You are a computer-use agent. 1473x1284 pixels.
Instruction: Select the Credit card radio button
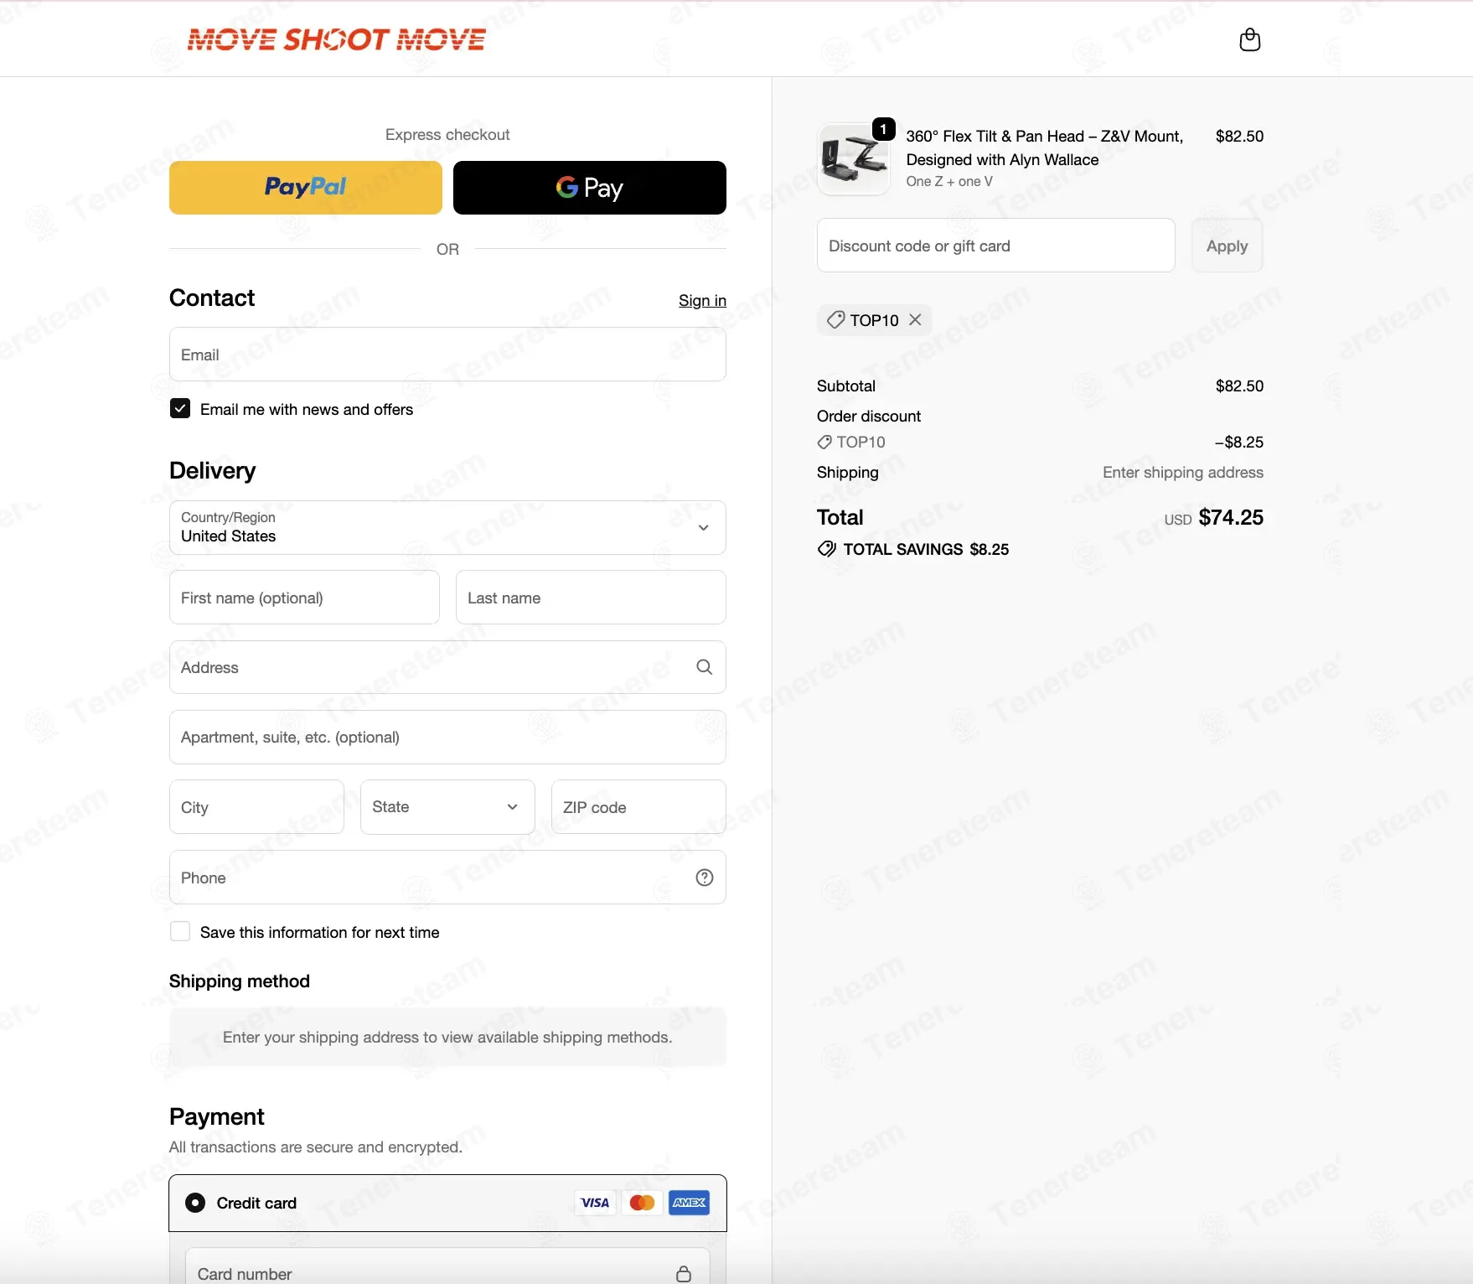(x=195, y=1203)
